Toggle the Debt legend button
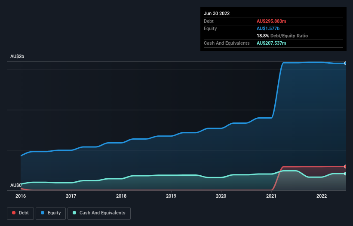353x226 pixels. click(20, 213)
